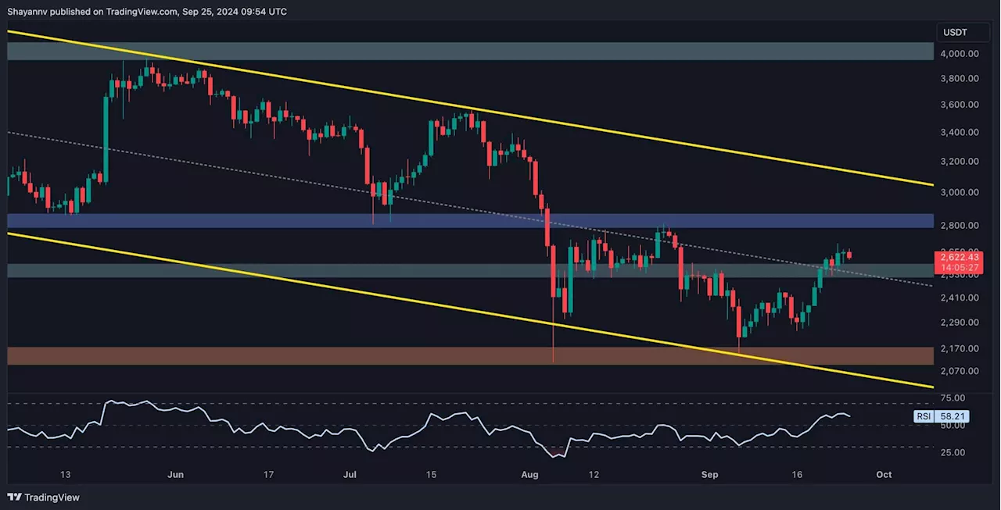Select the blue 2,800 resistance zone rectangle
Screen dimensions: 1001x510
pyautogui.click(x=471, y=221)
